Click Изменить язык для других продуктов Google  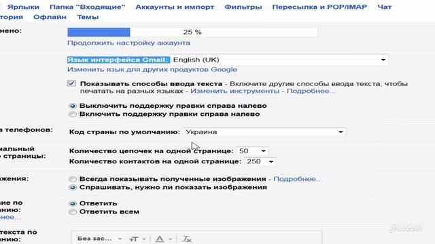click(152, 69)
